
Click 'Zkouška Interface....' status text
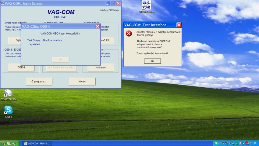click(x=54, y=40)
